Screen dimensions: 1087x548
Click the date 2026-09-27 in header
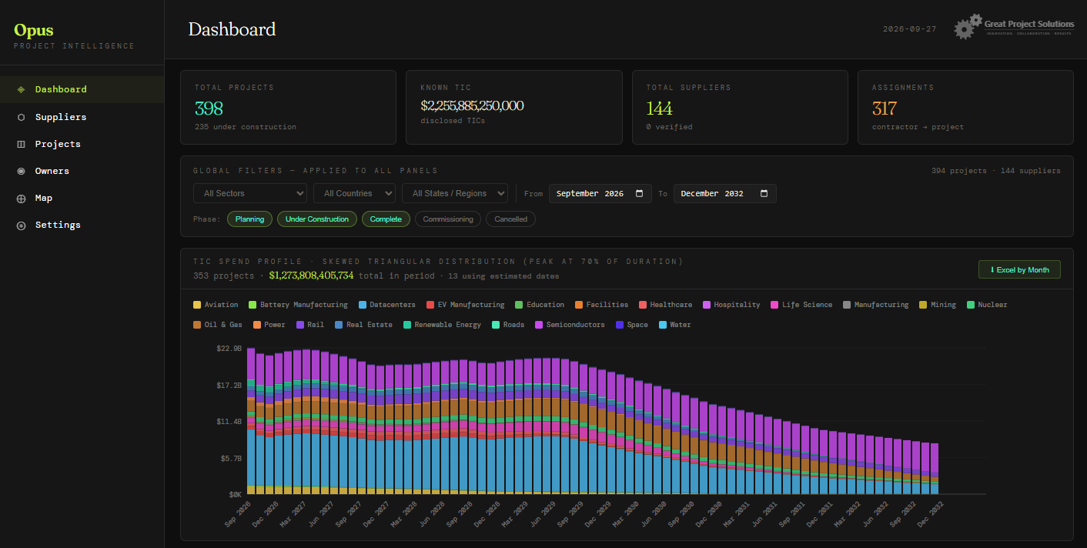tap(909, 29)
